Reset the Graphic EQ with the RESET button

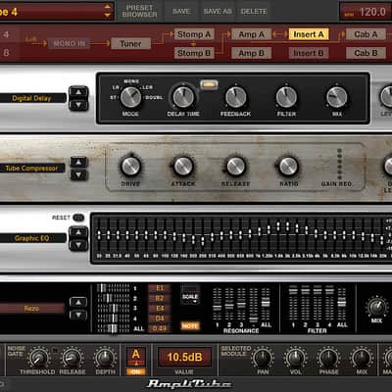78,218
